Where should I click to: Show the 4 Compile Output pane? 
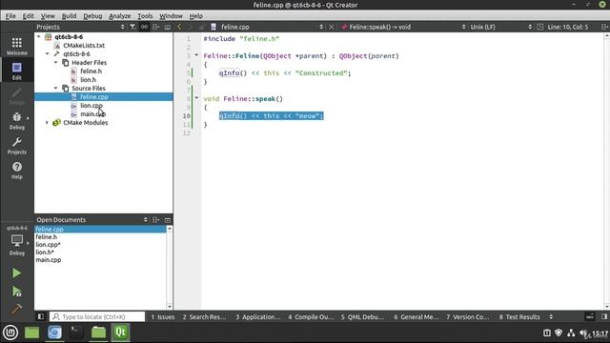point(311,317)
